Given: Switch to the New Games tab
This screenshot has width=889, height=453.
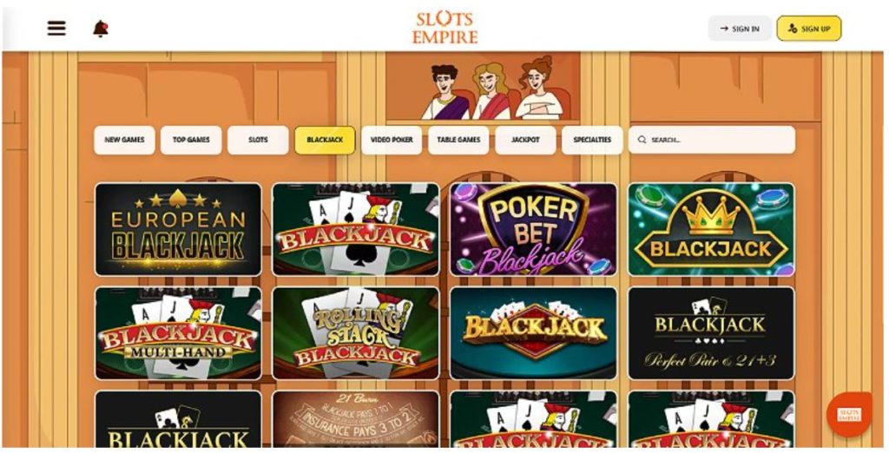Looking at the screenshot, I should click(x=124, y=140).
